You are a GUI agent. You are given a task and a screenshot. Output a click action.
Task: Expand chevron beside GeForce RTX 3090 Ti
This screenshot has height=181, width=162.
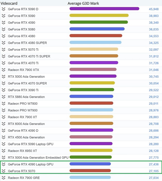point(4,90)
